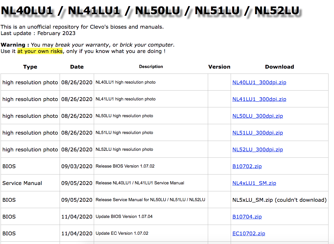Viewport: 334px width, 244px height.
Task: Click the Date column header
Action: pyautogui.click(x=77, y=67)
